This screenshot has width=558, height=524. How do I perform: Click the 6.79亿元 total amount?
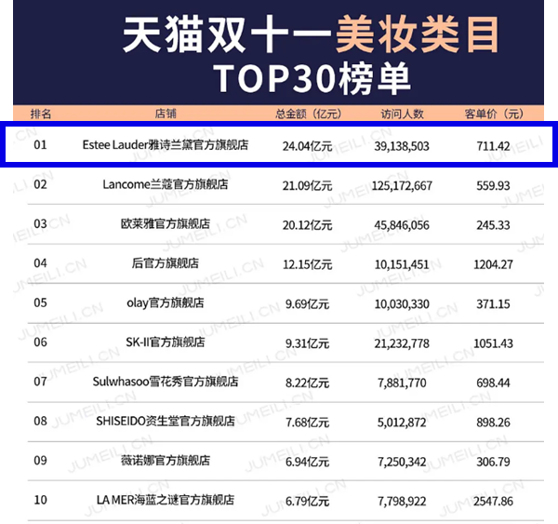[308, 502]
